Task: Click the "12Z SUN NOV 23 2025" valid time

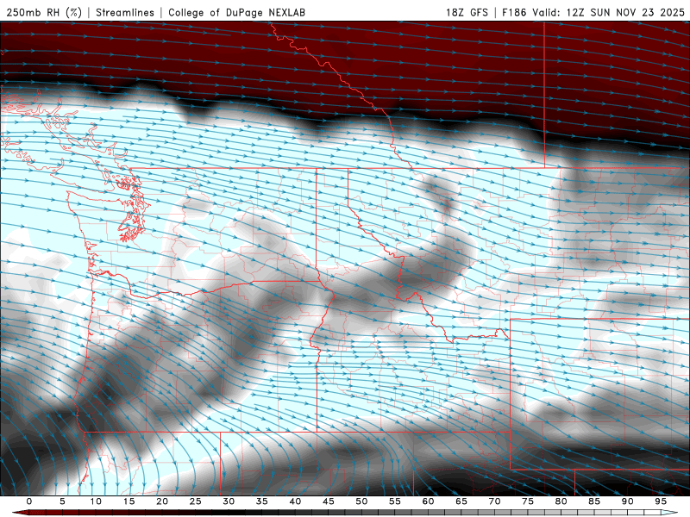Action: click(625, 12)
